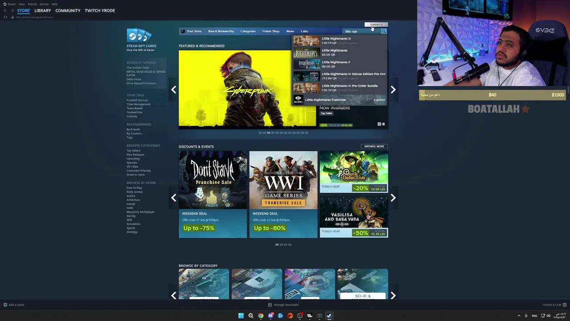
Task: Open Vasilisa and Baba Yaga deal
Action: [354, 217]
